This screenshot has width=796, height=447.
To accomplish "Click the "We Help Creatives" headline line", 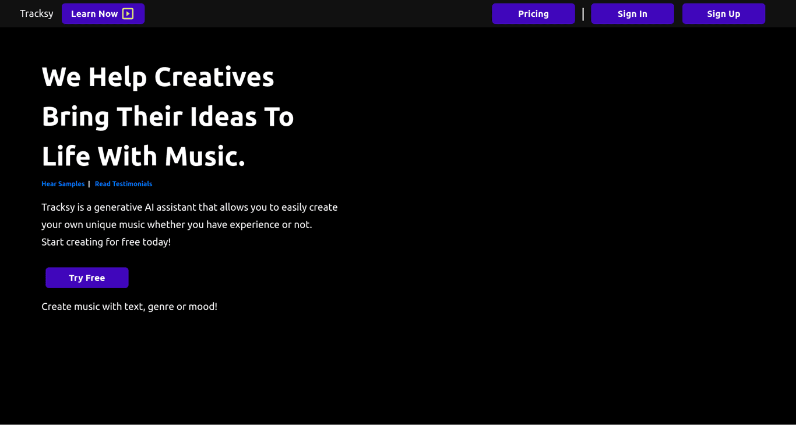I will (x=157, y=77).
